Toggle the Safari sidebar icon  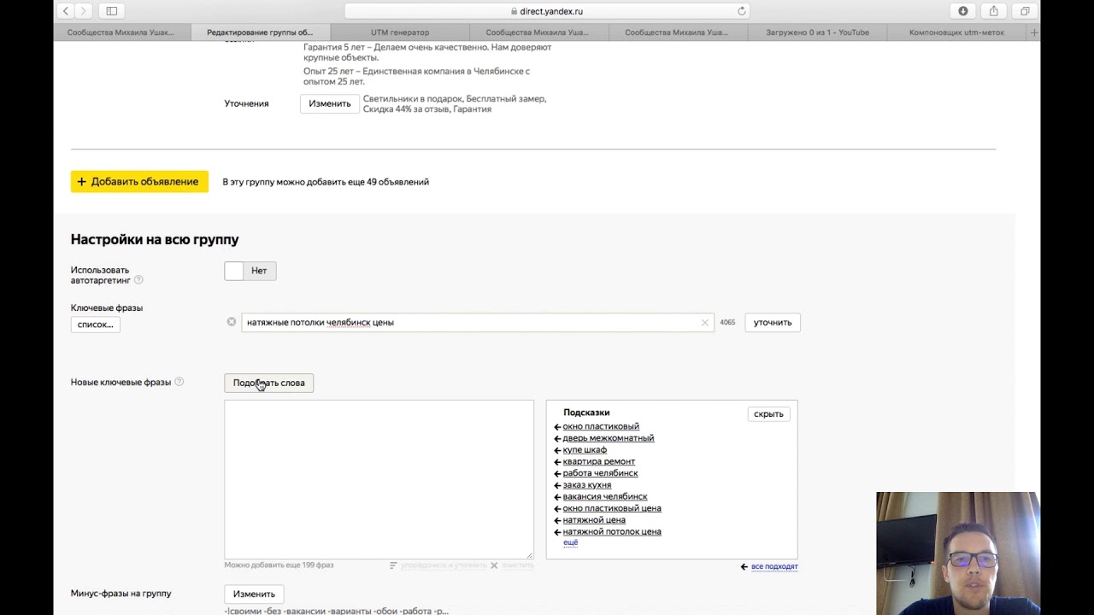pos(111,11)
